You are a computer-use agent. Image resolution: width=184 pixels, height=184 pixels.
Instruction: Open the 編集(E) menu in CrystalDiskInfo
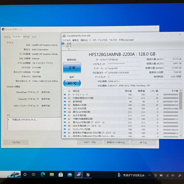tap(76, 40)
